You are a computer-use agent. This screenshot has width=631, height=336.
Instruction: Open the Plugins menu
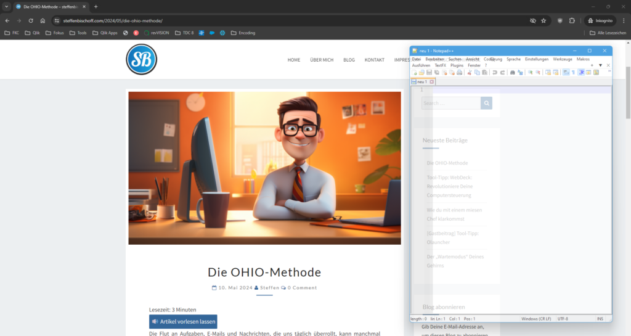(457, 65)
